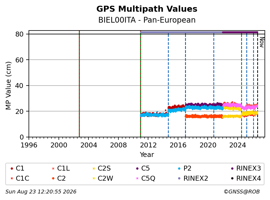Click the x-axis tick label 2020
Viewport: 270px width, 200px height.
tap(208, 145)
